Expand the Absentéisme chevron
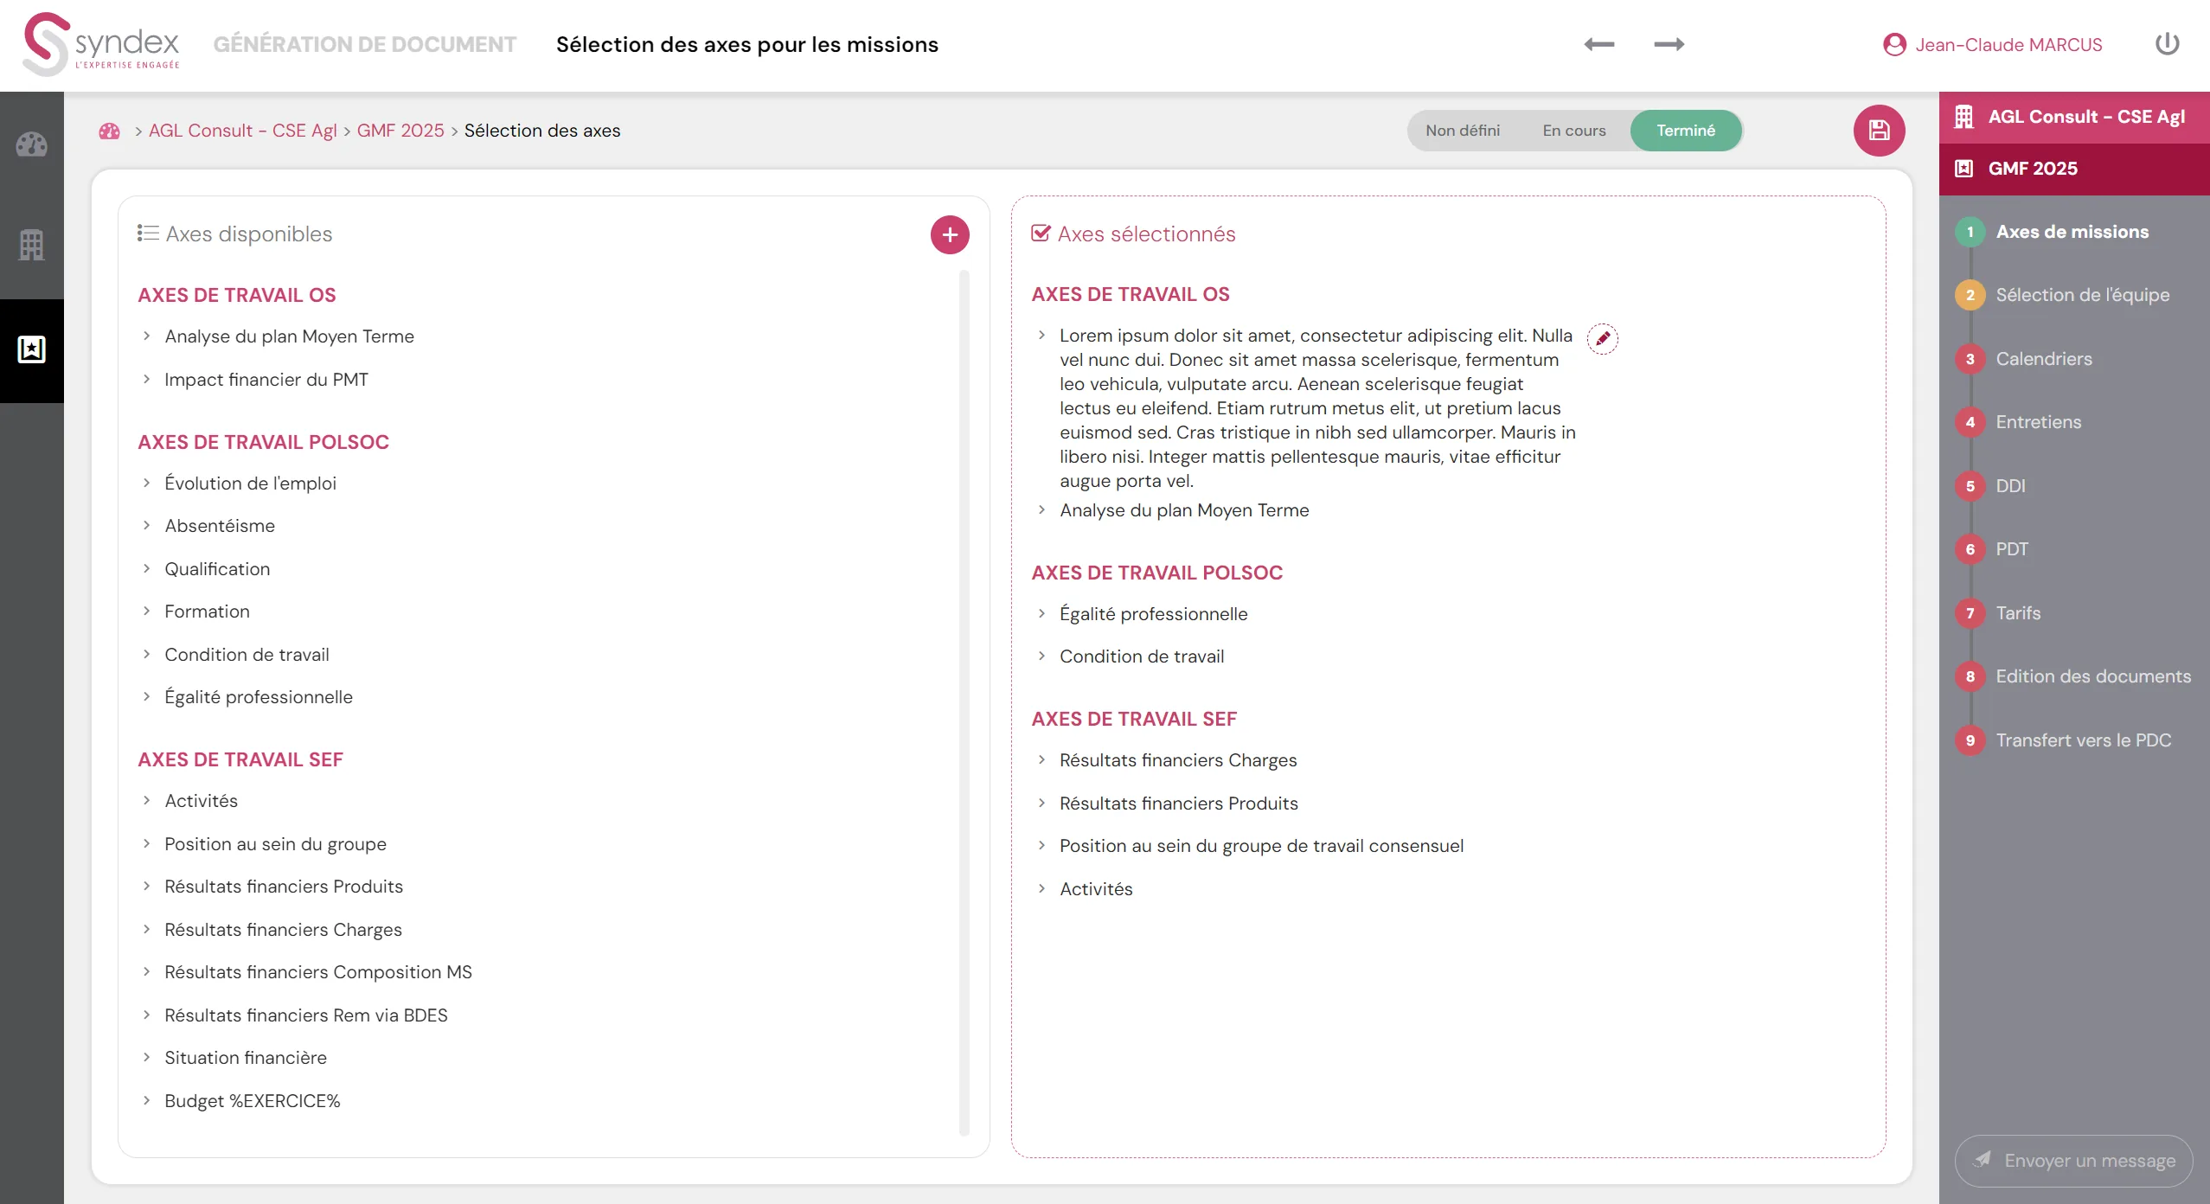The height and width of the screenshot is (1204, 2210). click(146, 525)
